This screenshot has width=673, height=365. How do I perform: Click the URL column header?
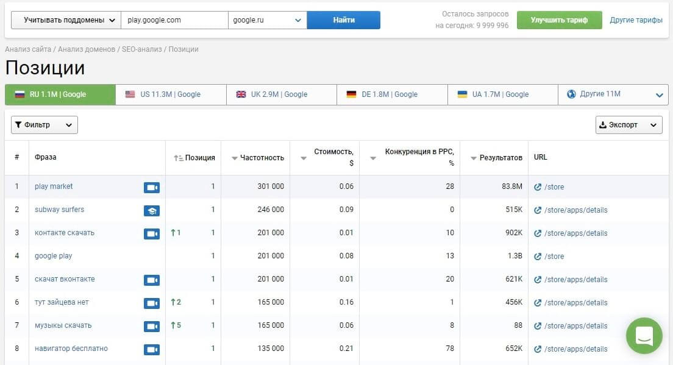click(x=540, y=157)
